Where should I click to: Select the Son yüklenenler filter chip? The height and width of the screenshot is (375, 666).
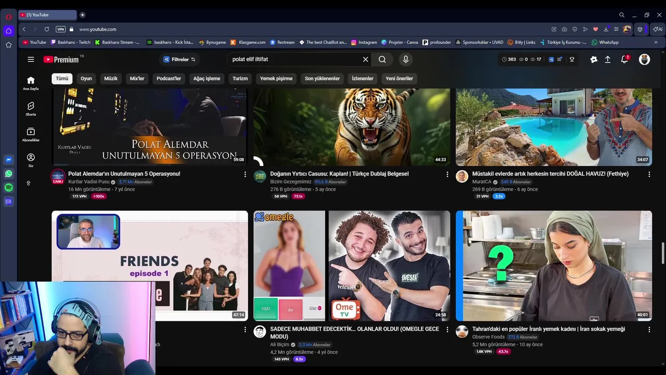[x=322, y=79]
